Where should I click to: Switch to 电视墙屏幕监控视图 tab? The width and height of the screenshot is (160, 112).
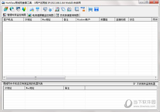coord(41,15)
